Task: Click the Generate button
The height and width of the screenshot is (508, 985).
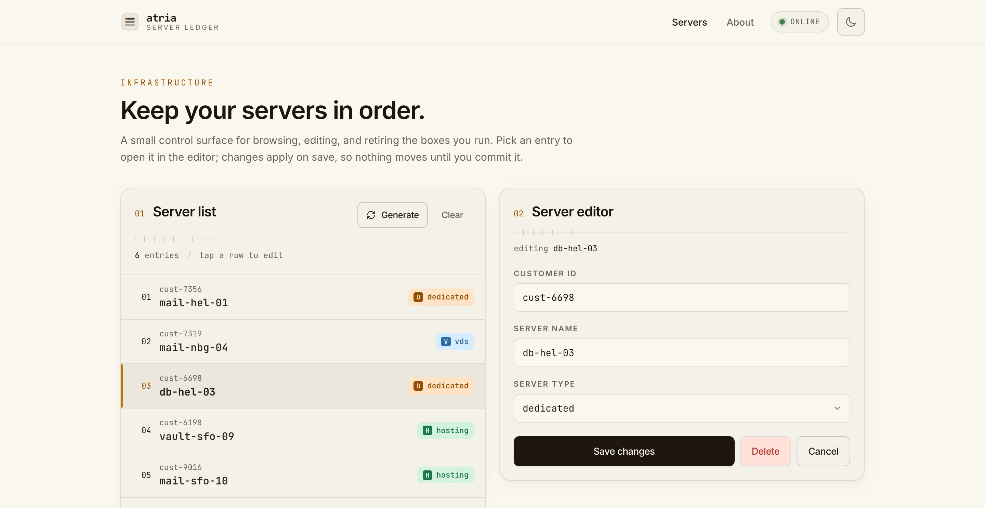Action: tap(392, 215)
